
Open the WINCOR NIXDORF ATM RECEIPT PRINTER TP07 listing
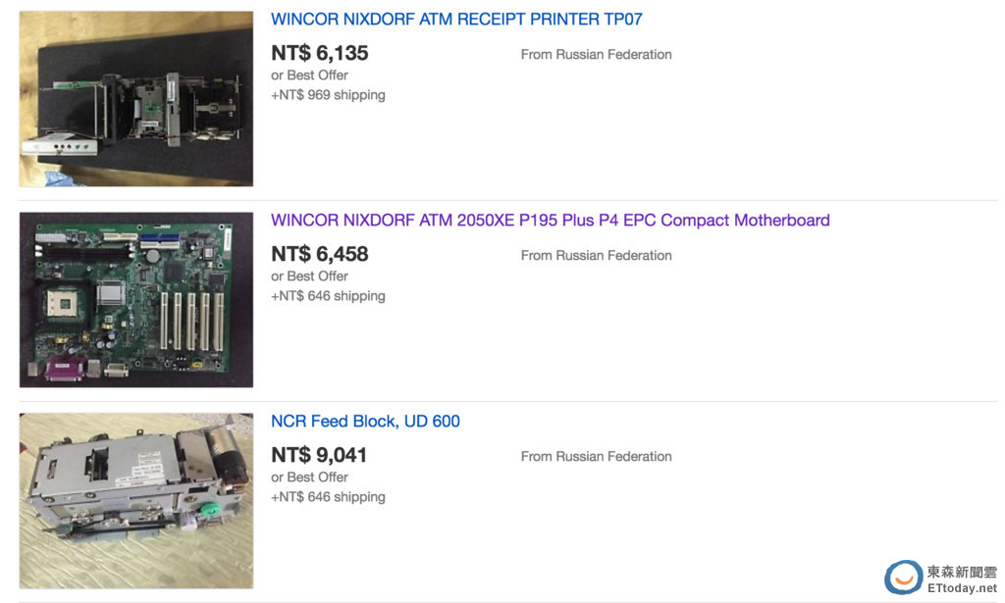(456, 20)
